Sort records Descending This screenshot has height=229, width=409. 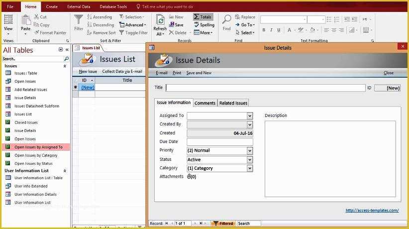[x=101, y=25]
